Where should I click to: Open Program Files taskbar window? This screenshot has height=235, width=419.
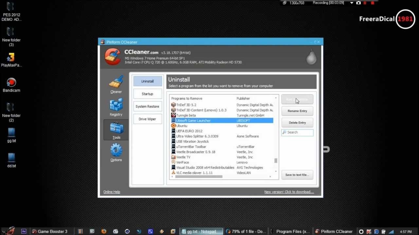pos(290,231)
